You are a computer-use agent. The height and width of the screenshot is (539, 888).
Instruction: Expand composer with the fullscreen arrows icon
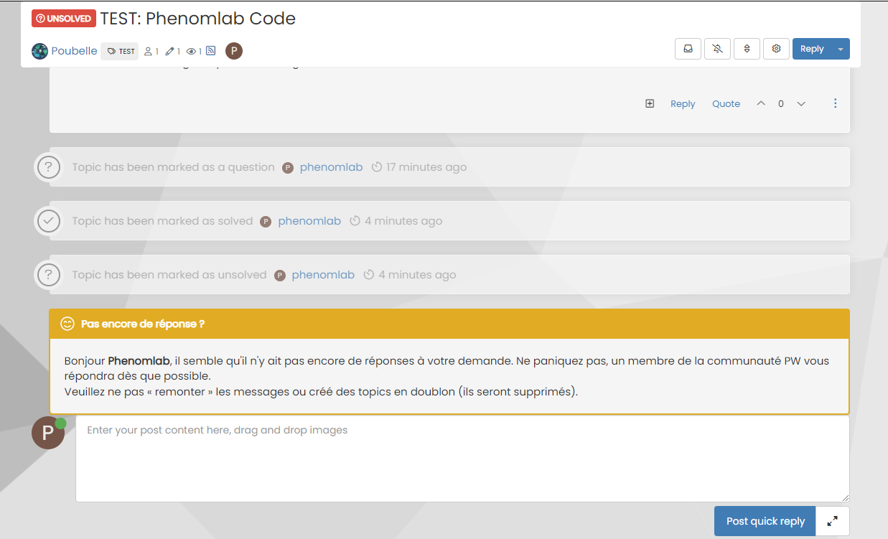[833, 521]
